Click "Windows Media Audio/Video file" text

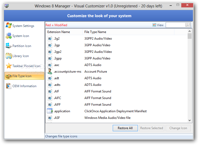tap(107, 118)
